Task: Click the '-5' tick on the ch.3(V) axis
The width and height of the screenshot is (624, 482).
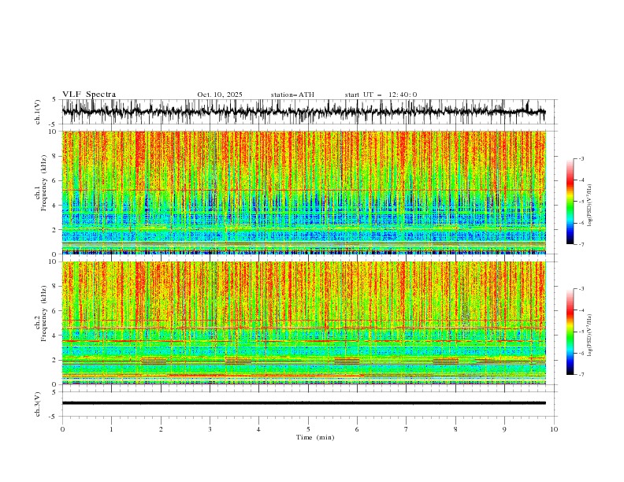Action: pyautogui.click(x=54, y=417)
